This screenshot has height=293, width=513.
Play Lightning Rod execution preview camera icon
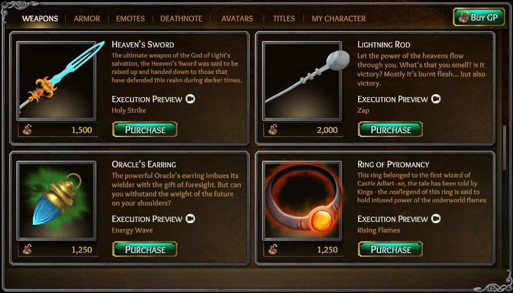pos(436,99)
